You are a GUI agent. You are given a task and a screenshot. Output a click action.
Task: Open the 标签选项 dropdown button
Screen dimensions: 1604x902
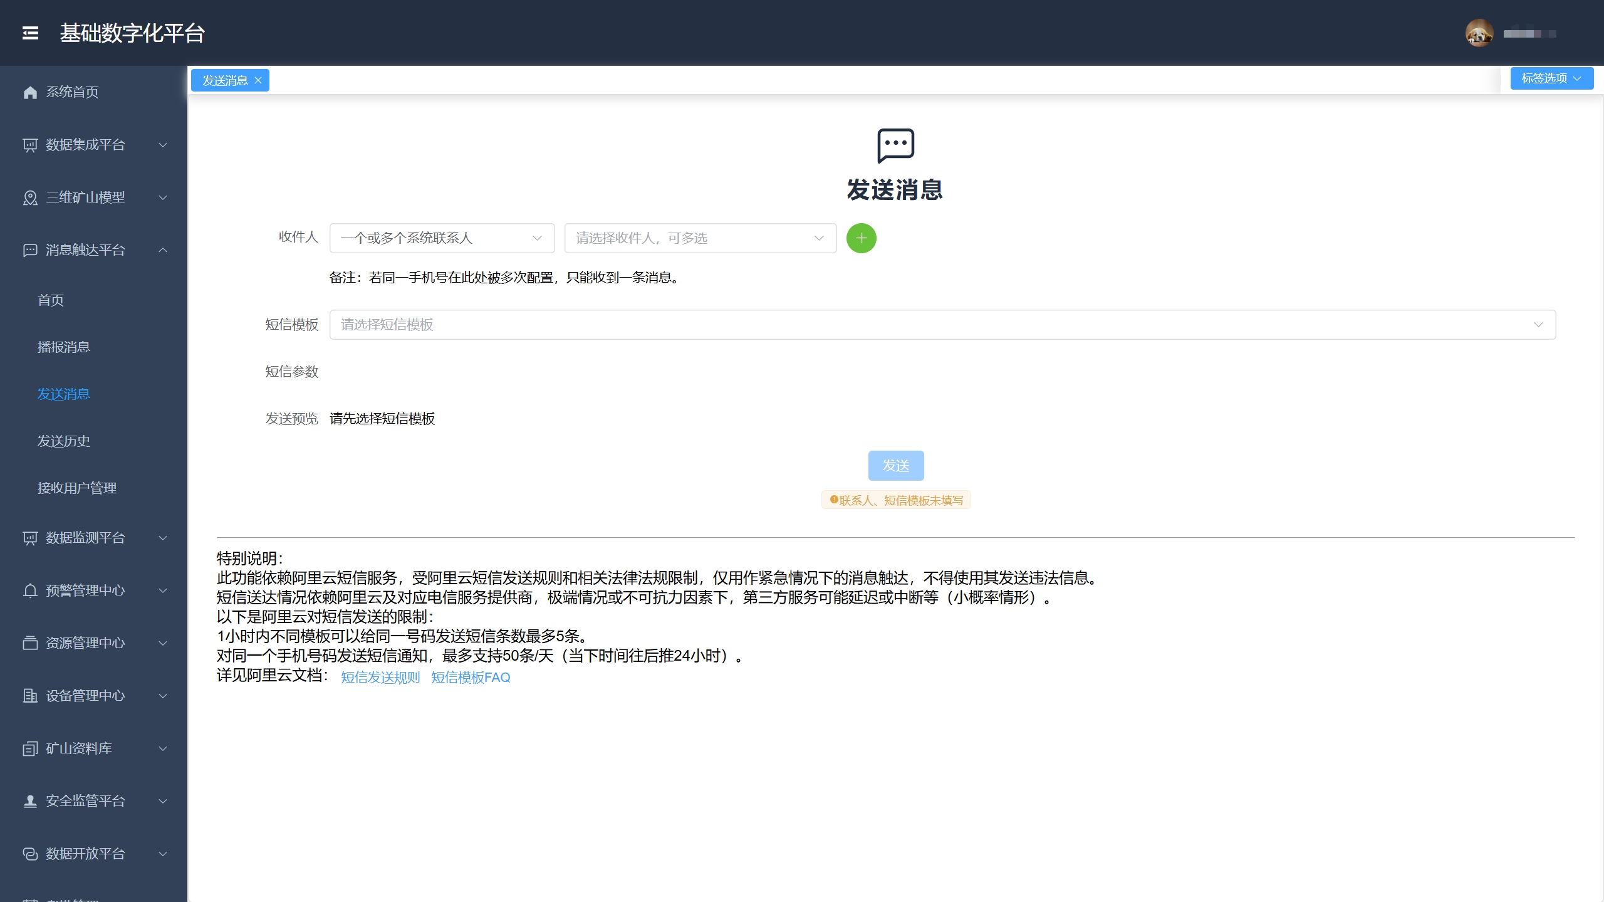click(1551, 78)
